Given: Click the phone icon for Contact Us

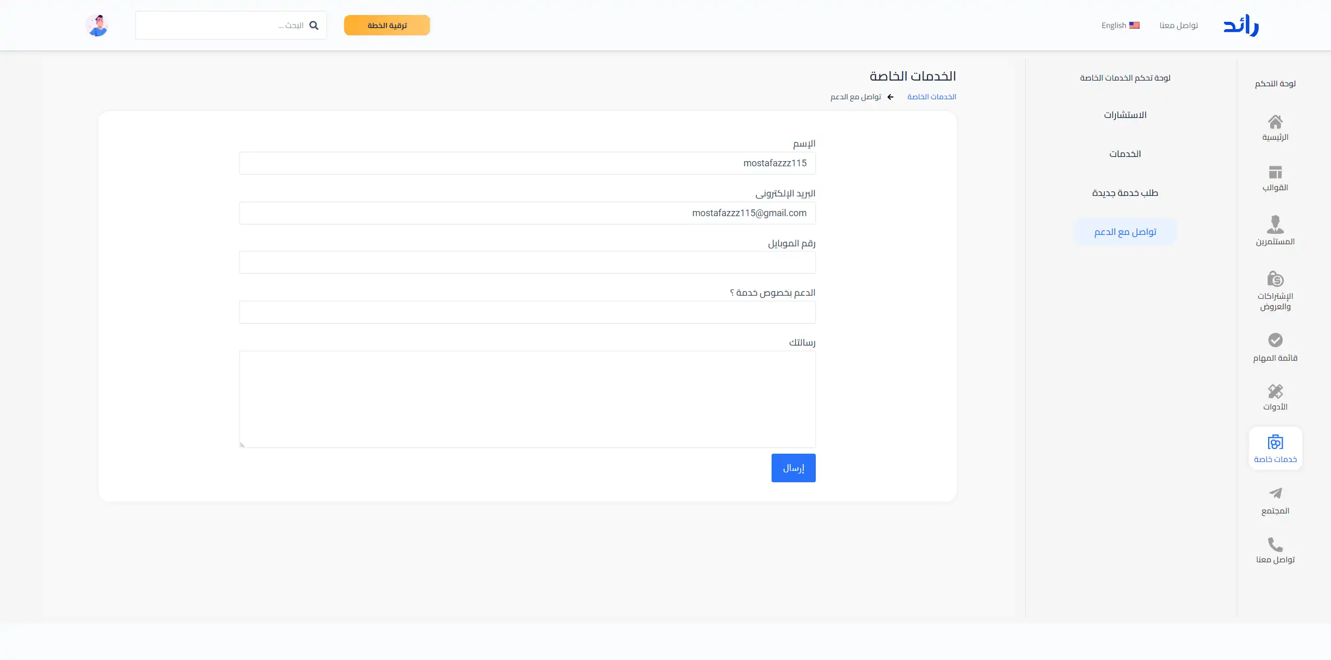Looking at the screenshot, I should point(1275,544).
